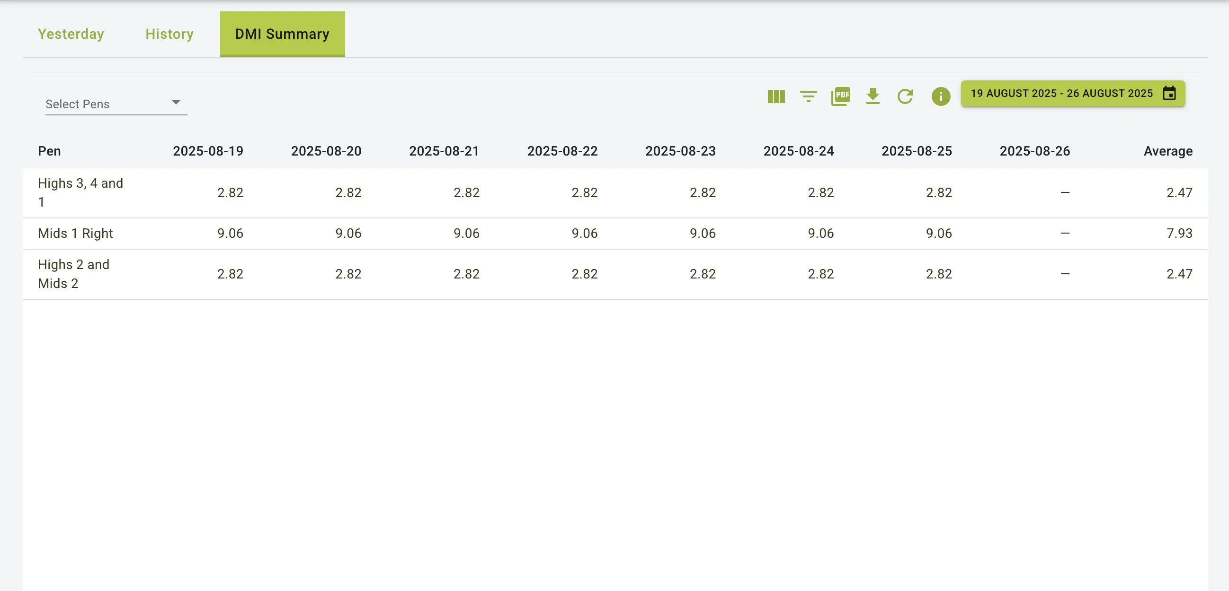Click Highs 3, 4 and 1 average 2.47

click(1179, 192)
